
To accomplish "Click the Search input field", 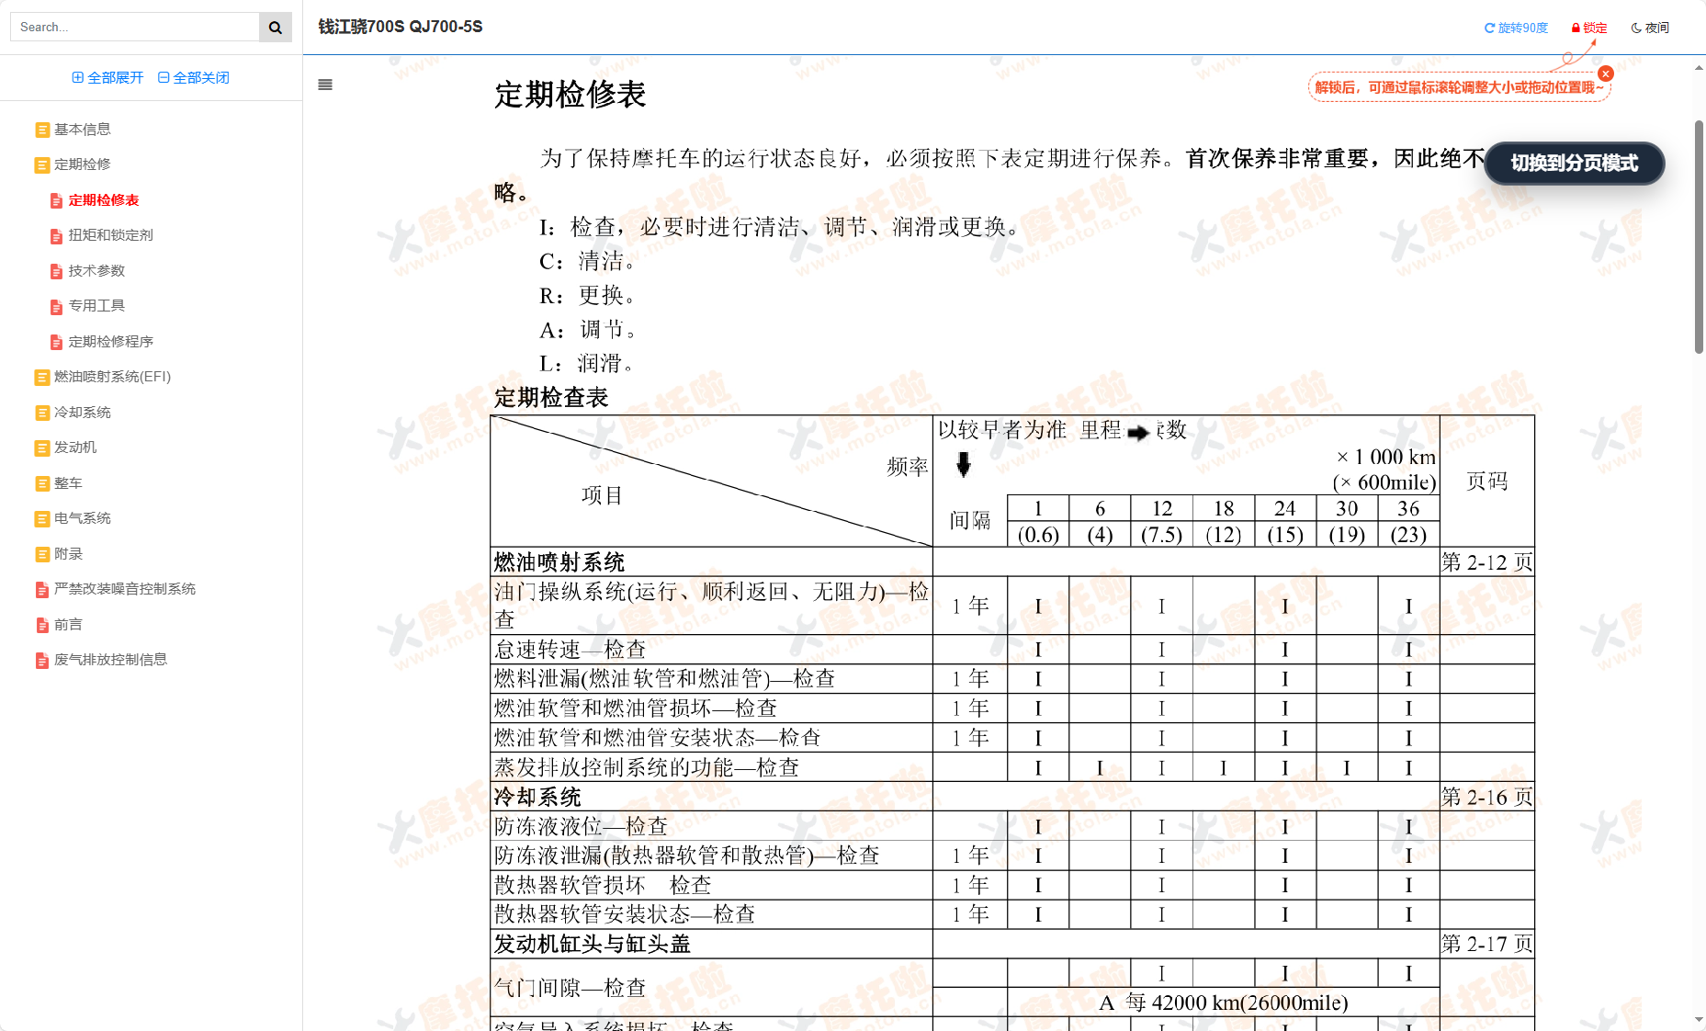I will click(133, 27).
